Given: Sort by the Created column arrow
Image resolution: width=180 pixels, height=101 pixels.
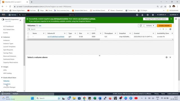Looking at the screenshot, I should click(x=153, y=33).
